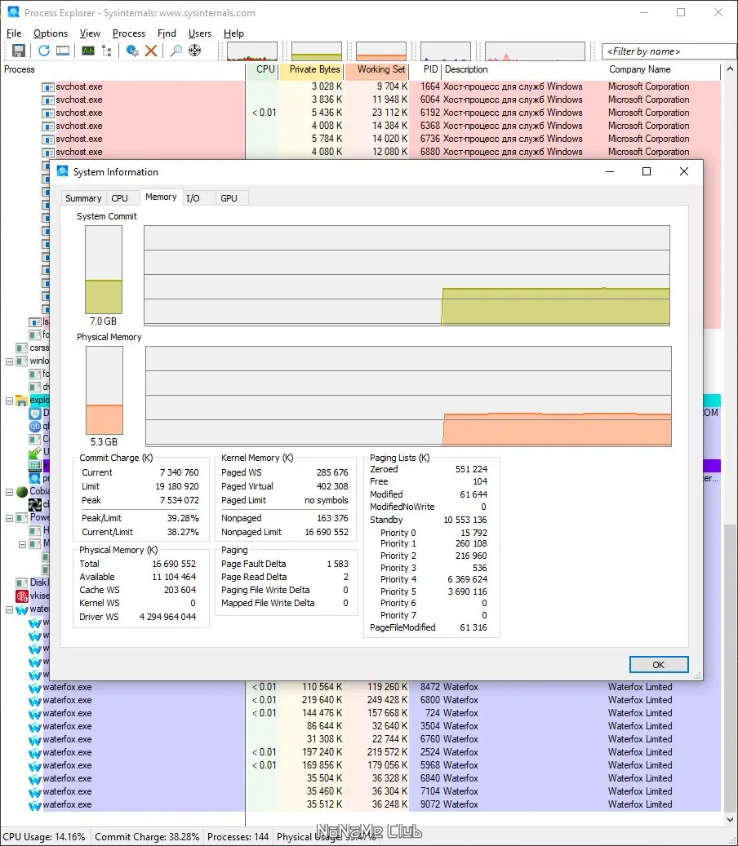
Task: Click the Save toolbar icon
Action: [18, 51]
